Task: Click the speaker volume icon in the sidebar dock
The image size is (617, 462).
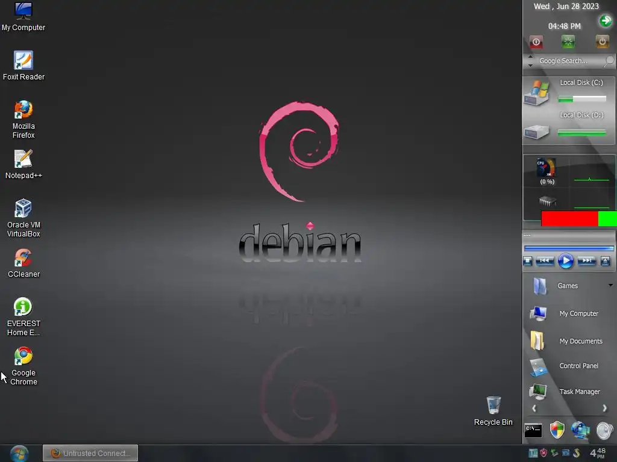Action: [605, 430]
